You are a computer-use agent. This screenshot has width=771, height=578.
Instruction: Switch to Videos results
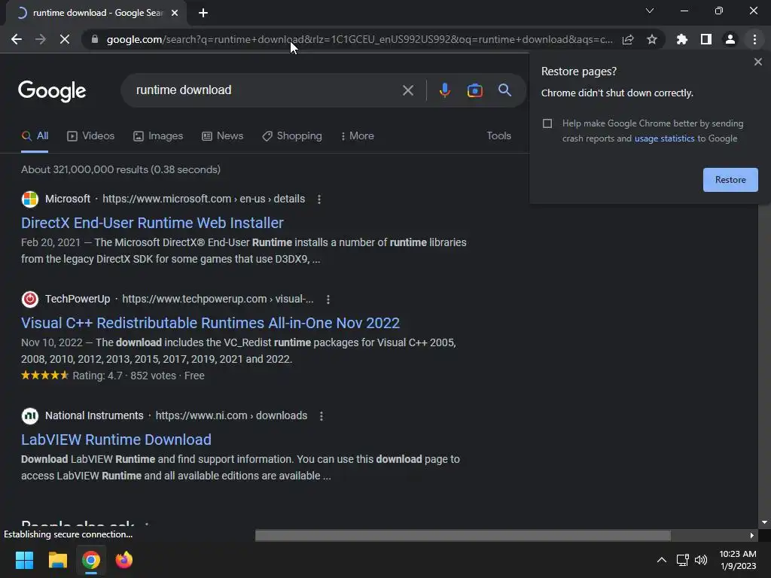(x=90, y=136)
